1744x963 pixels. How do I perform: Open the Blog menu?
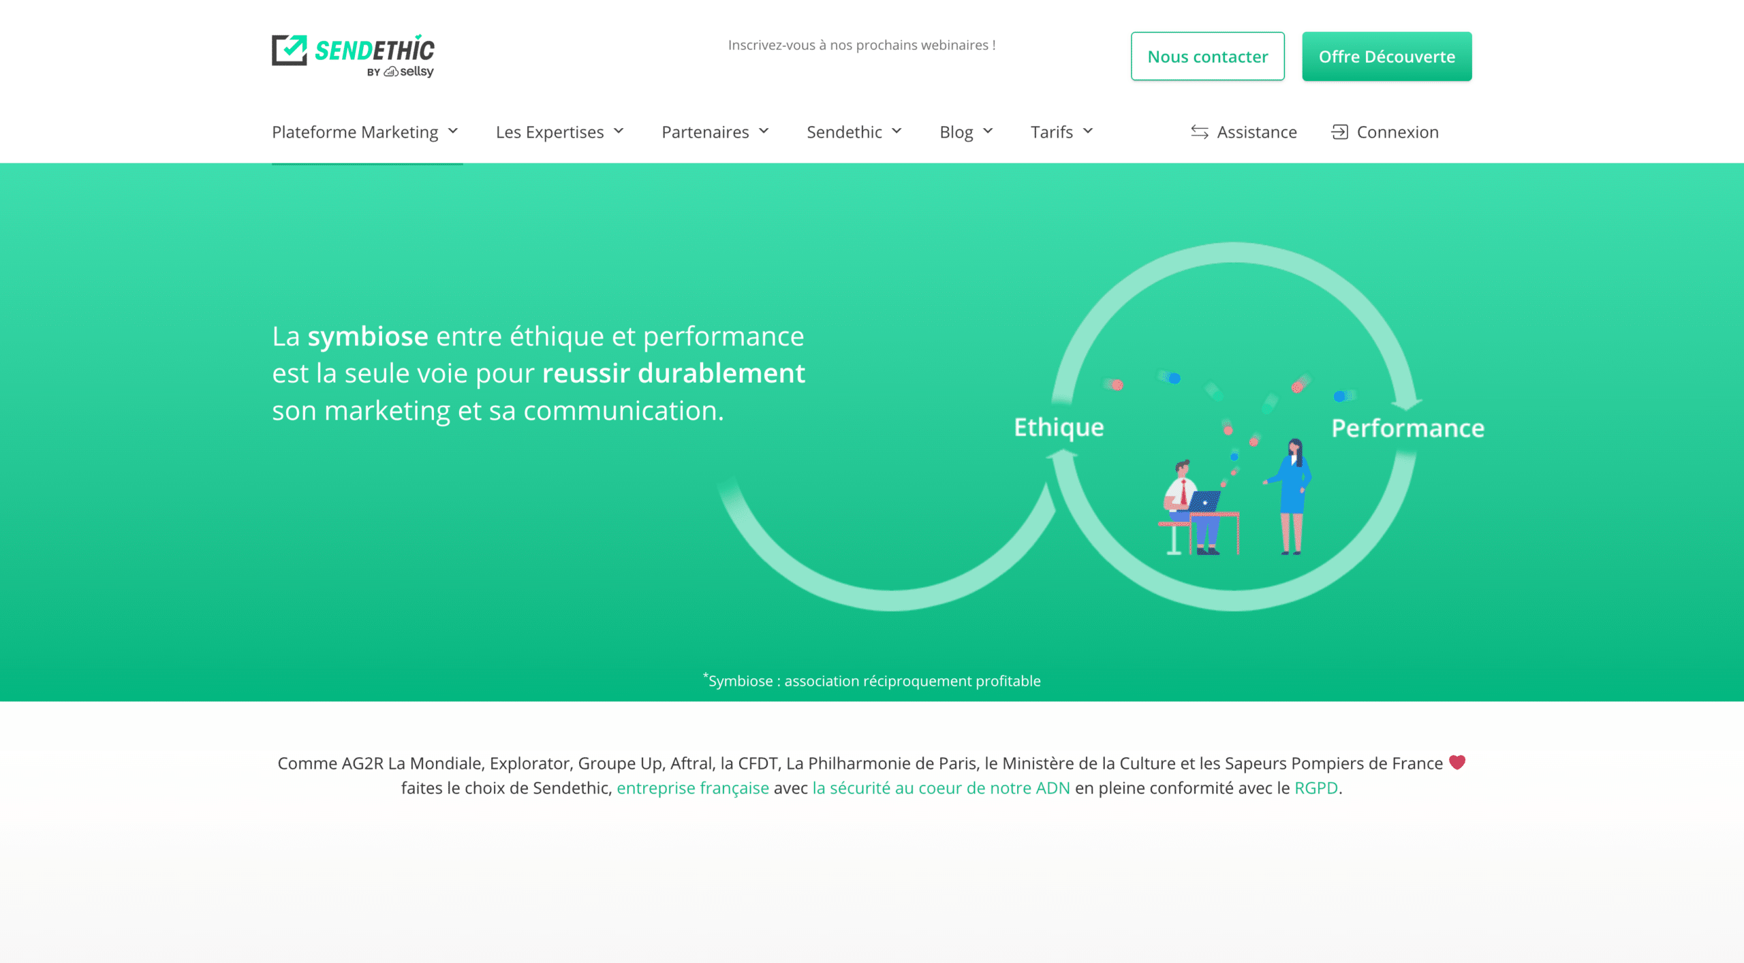coord(956,132)
